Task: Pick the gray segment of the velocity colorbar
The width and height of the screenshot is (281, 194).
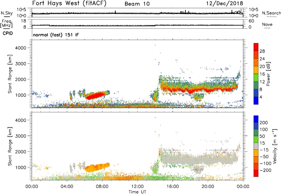Action: (256, 146)
